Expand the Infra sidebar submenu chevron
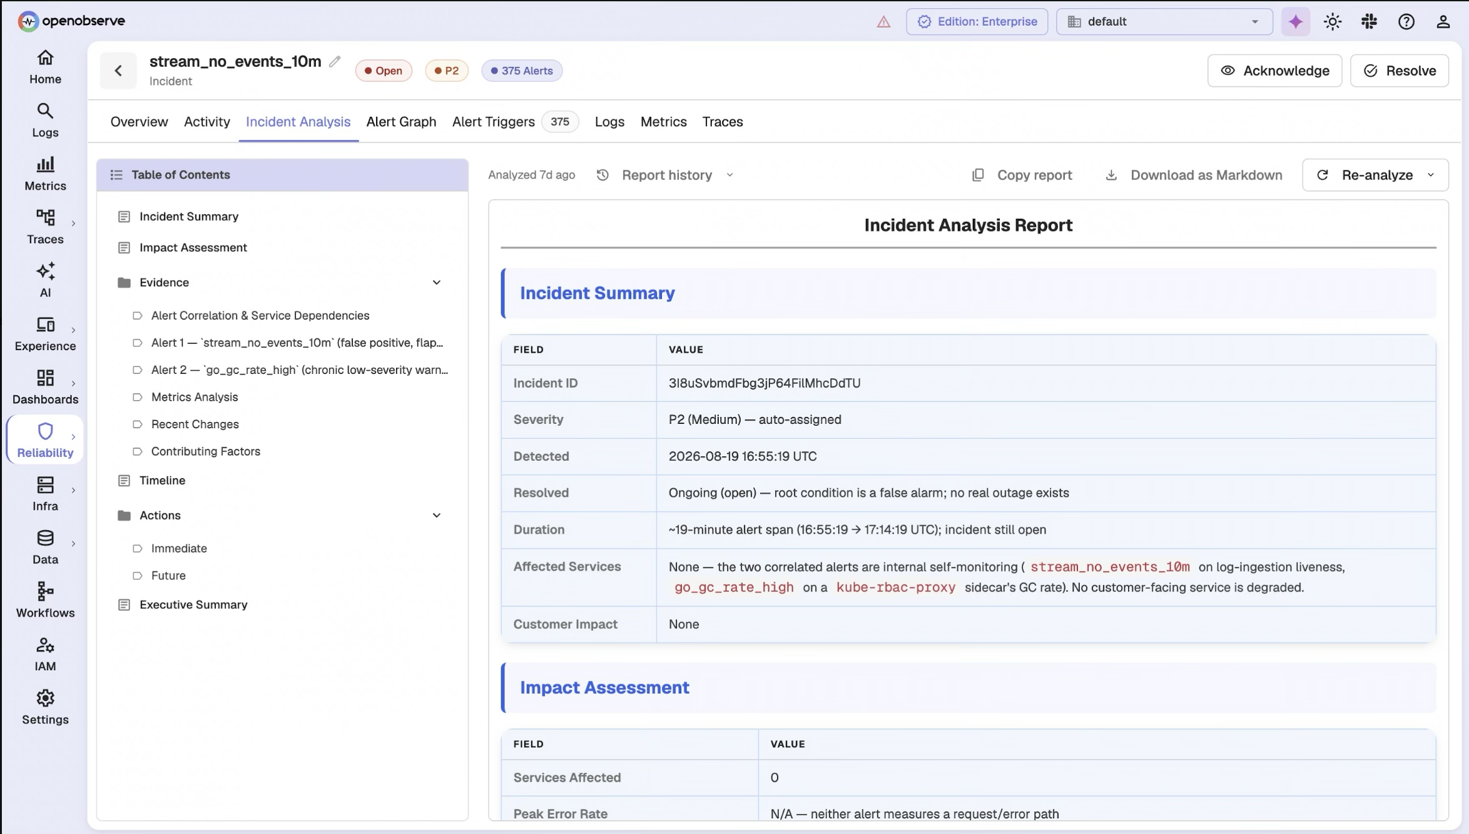Screen dimensions: 1469x834 73,490
